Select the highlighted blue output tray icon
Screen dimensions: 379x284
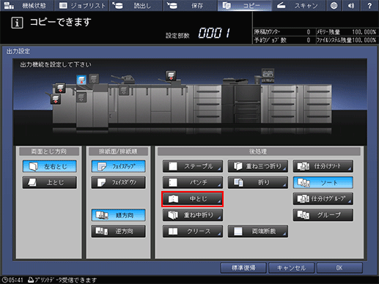[x=81, y=80]
